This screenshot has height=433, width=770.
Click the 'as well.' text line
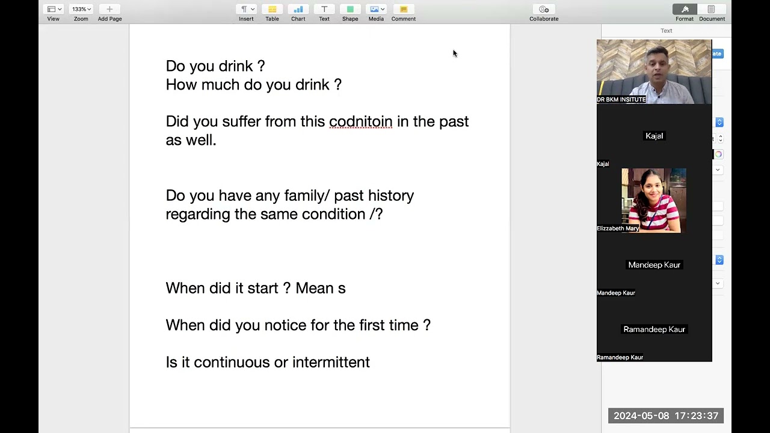[x=191, y=140]
